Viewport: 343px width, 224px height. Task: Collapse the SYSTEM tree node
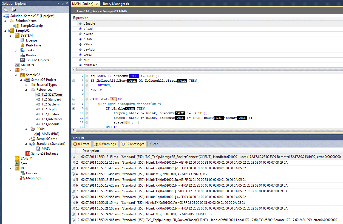point(10,36)
